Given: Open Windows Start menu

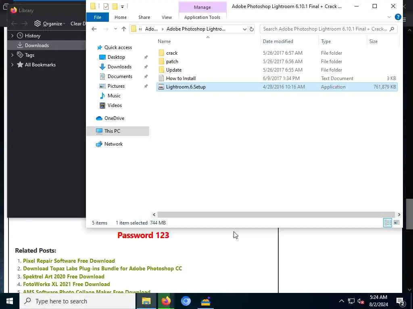Looking at the screenshot, I should [x=10, y=301].
